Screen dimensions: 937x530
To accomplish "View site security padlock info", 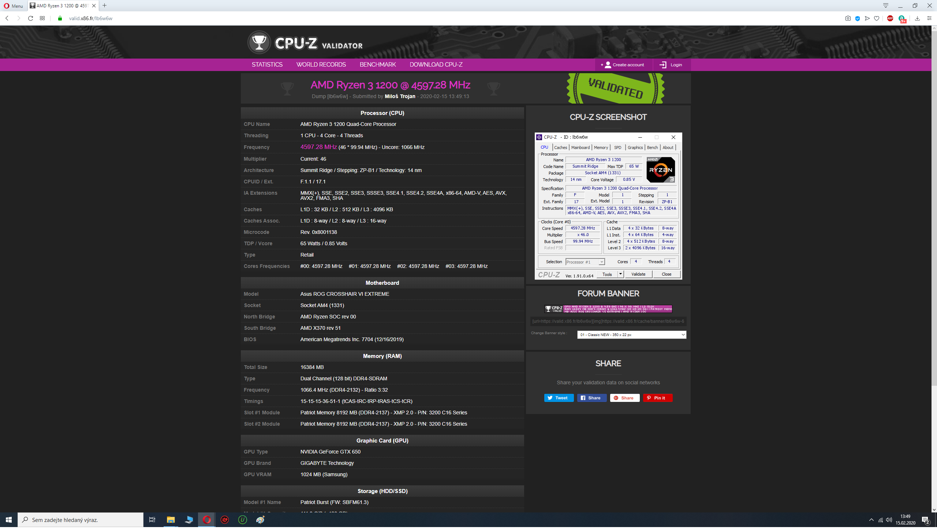I will 60,18.
